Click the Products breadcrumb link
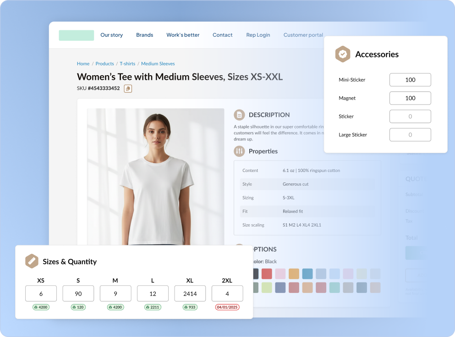The height and width of the screenshot is (337, 455). tap(105, 64)
